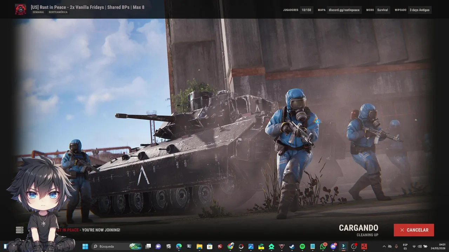Open the green ghost app icon in taskbar

pyautogui.click(x=272, y=246)
